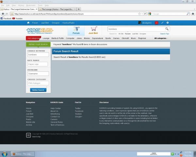
Task: Open the Supranatural category
Action: click(97, 38)
